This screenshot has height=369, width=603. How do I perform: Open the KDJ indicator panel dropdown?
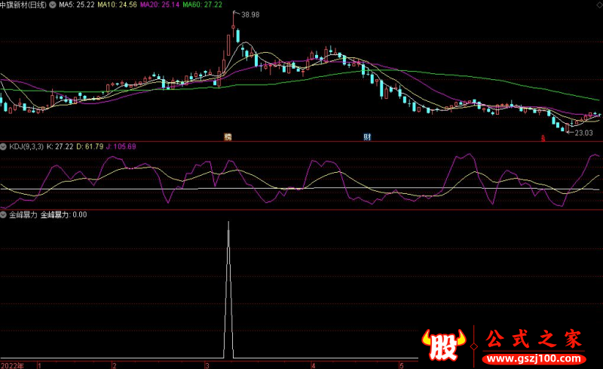tap(4, 146)
